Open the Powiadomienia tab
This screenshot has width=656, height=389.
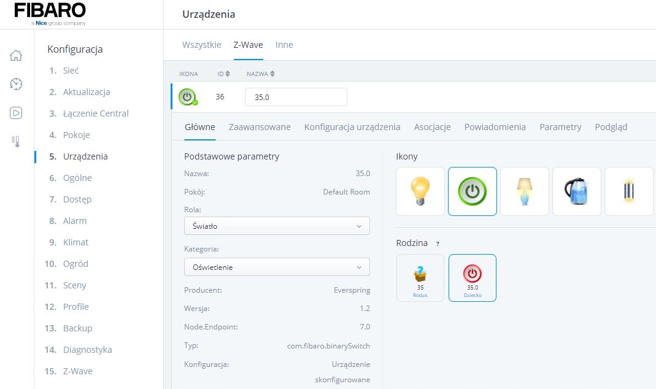[x=495, y=127]
